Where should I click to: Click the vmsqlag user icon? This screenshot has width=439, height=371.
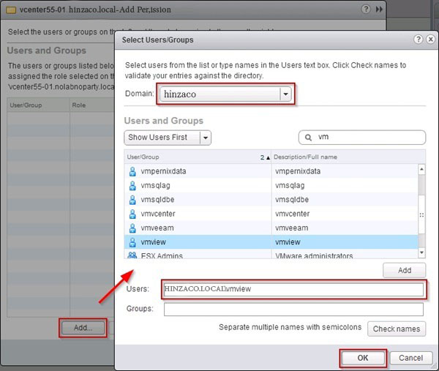(132, 185)
